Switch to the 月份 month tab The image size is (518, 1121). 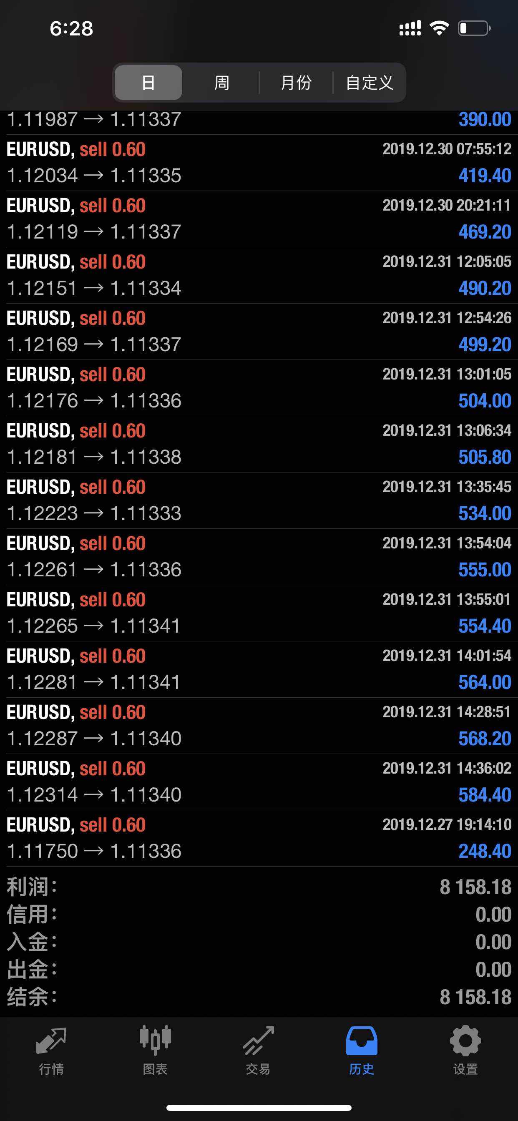coord(296,82)
